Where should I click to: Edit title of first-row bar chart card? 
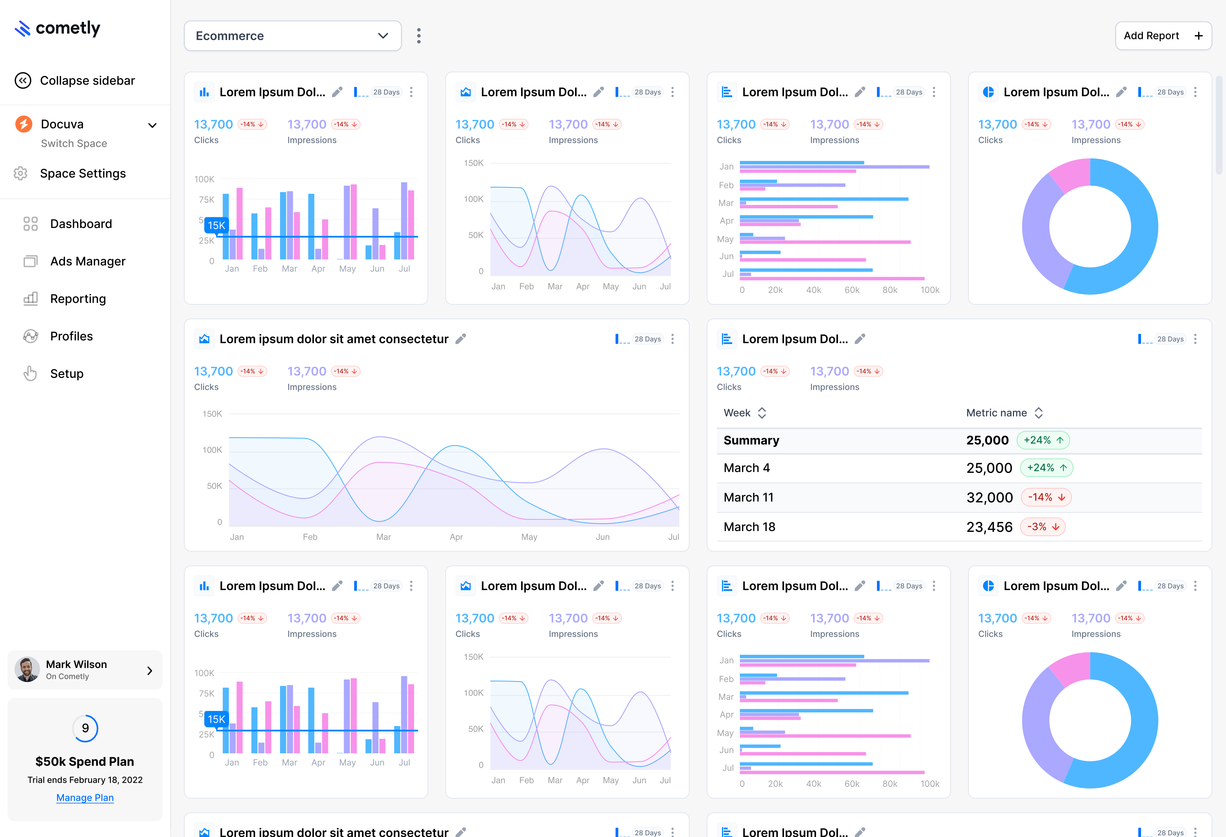click(x=337, y=92)
